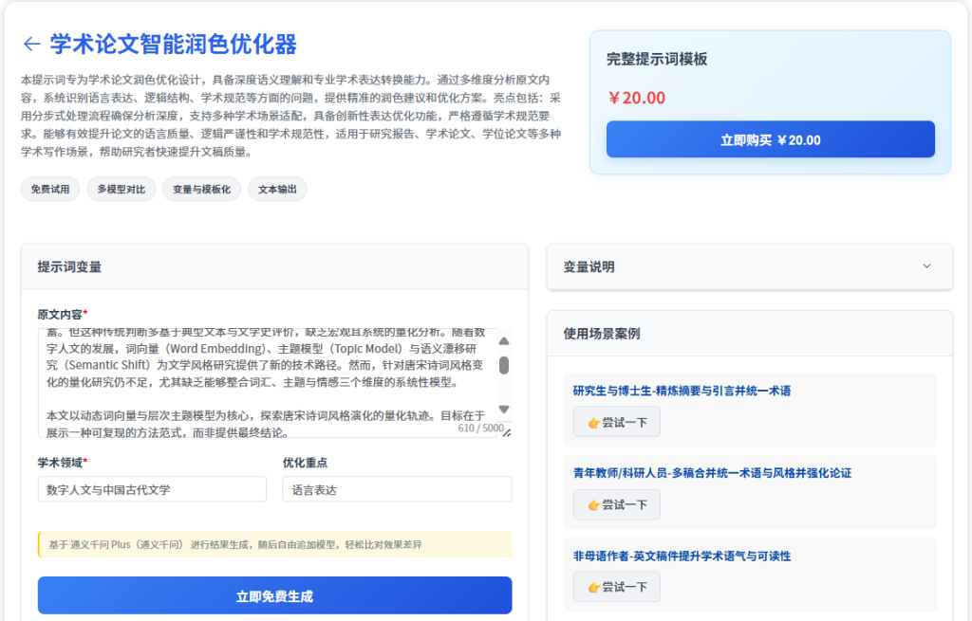Select the 文本输出 tag
Viewport: 972px width, 621px height.
pos(277,190)
